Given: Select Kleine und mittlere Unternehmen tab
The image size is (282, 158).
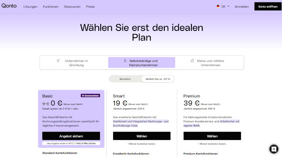Looking at the screenshot, I should 209,63.
